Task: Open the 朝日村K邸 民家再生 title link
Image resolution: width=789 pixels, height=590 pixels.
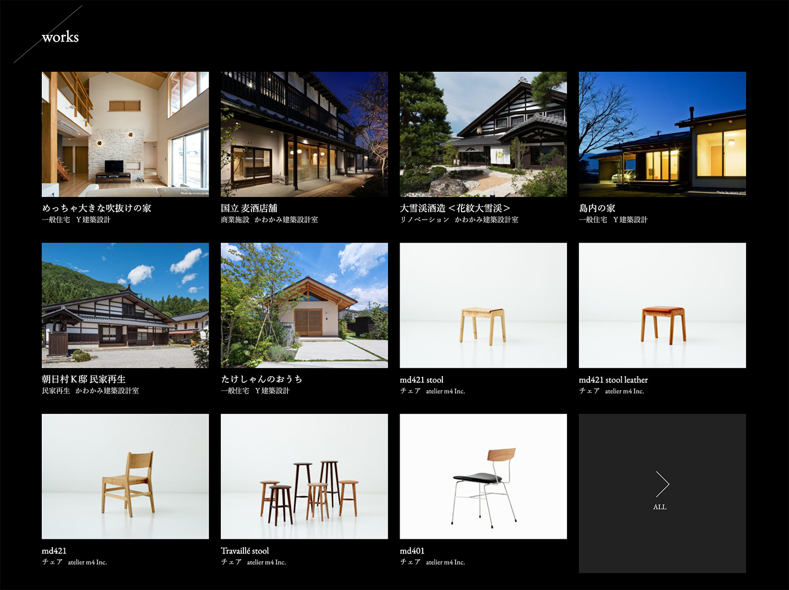Action: click(83, 379)
